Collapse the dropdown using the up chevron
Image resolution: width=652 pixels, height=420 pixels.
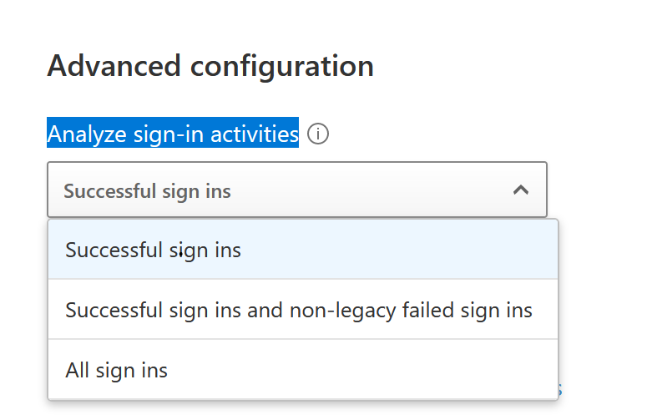521,190
